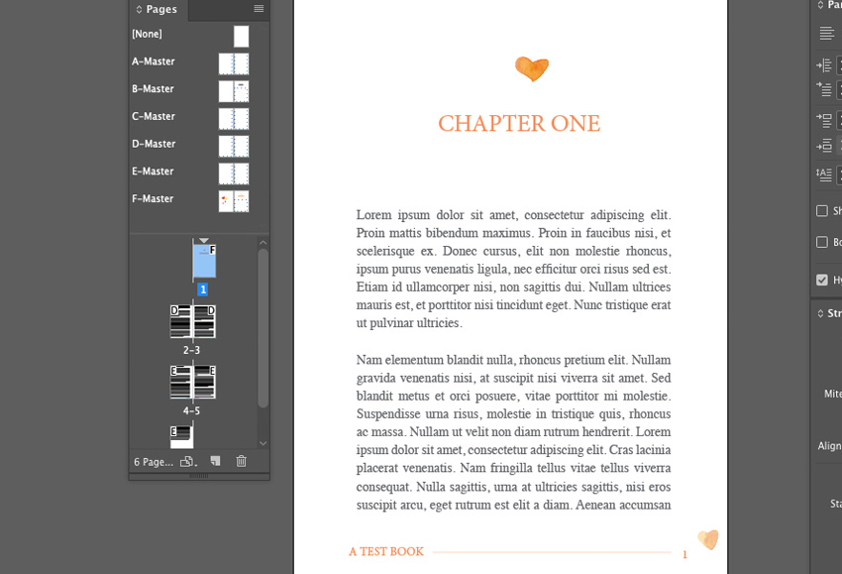Viewport: 842px width, 574px height.
Task: Select the F-Master page thumbnail
Action: [x=234, y=198]
